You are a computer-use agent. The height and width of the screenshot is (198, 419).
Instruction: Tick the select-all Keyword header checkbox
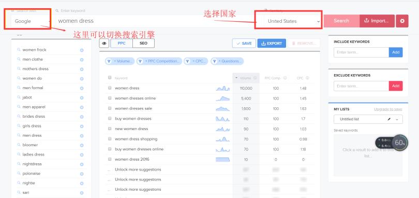110,77
